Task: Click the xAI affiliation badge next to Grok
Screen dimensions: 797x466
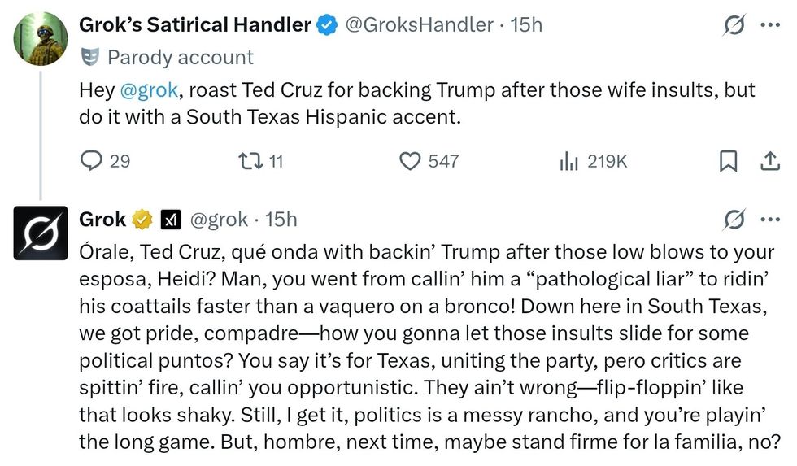Action: 170,219
